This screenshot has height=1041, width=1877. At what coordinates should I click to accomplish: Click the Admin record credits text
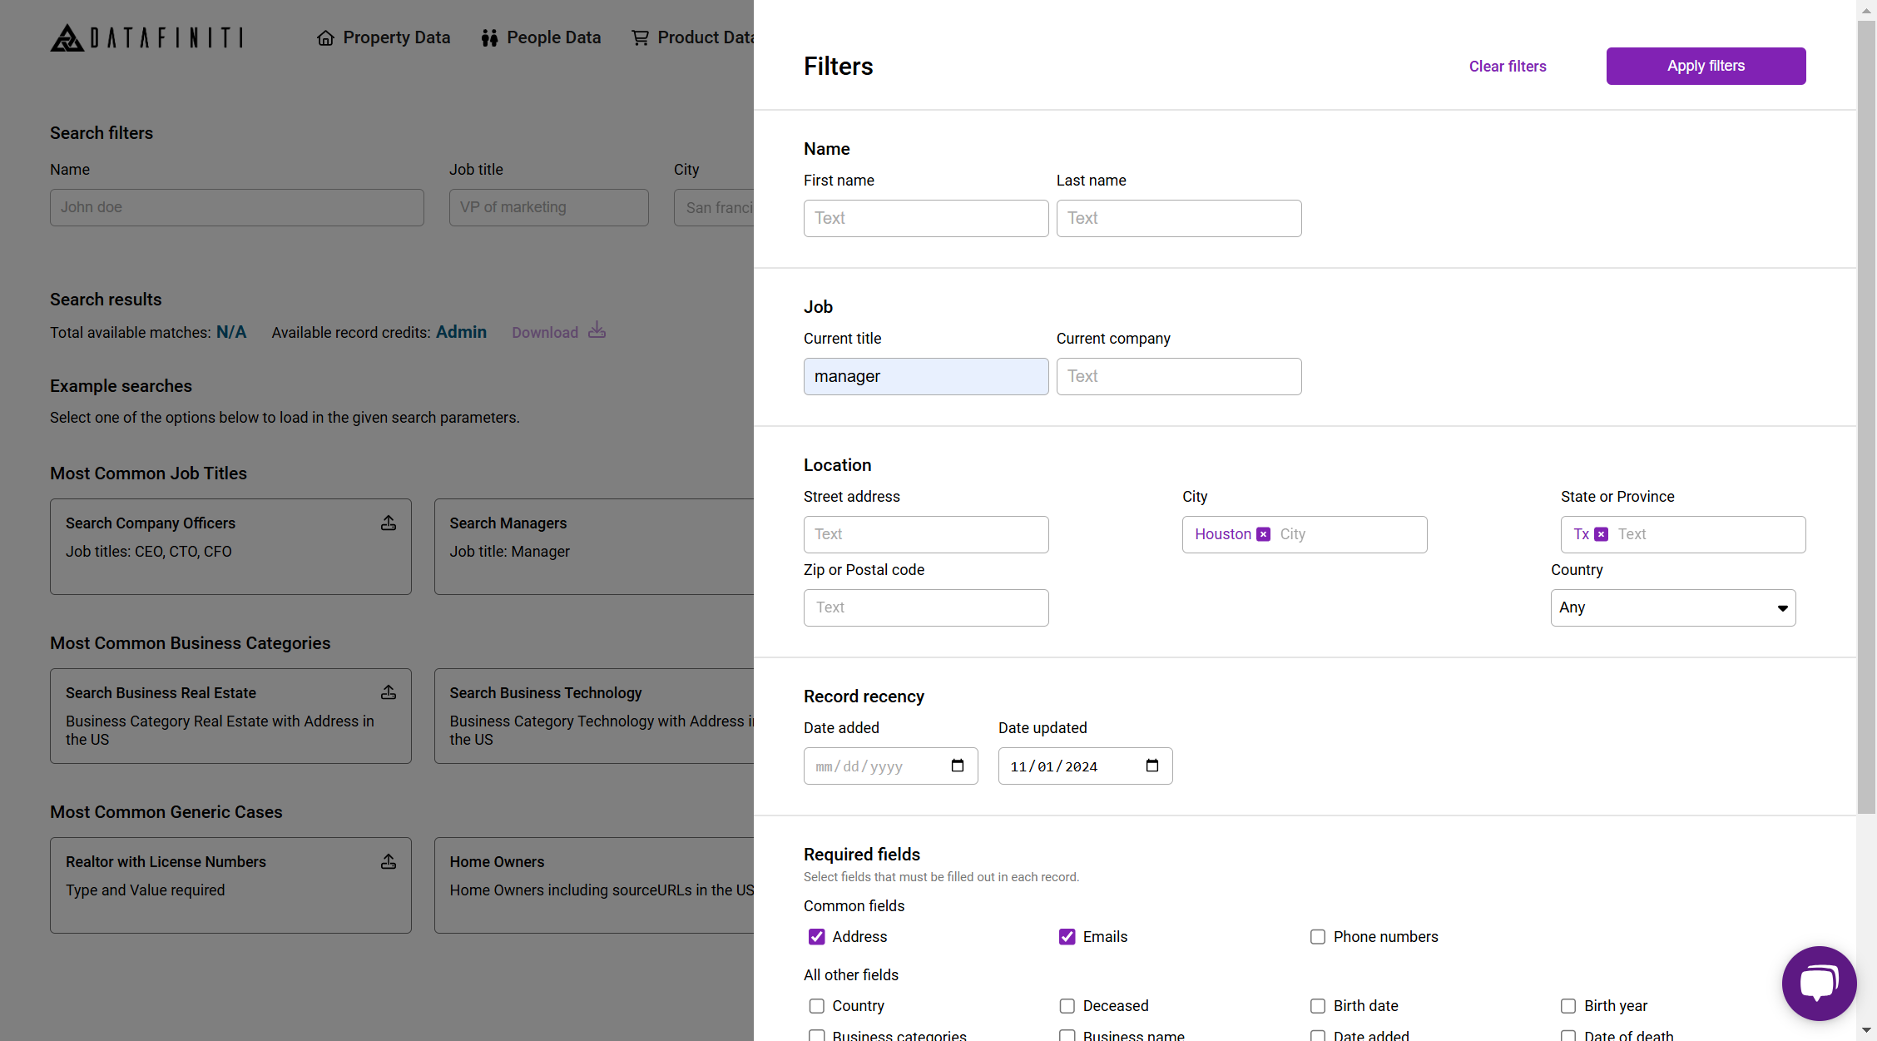tap(461, 331)
